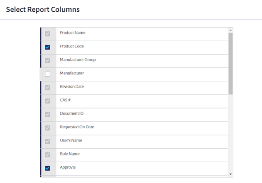Click the Select Report Columns heading

click(x=43, y=9)
